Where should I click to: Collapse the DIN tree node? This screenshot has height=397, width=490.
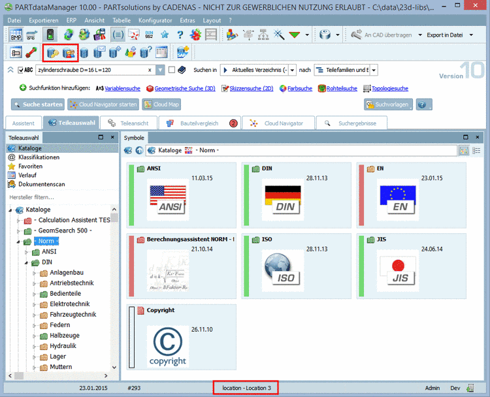point(27,262)
